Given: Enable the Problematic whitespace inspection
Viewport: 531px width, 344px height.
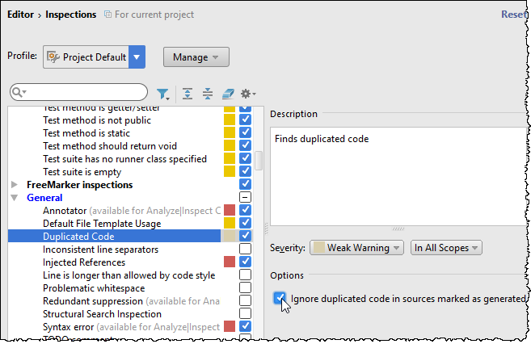Looking at the screenshot, I should point(245,288).
